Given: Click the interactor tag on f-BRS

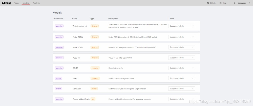Looking at the screenshot, I should tap(95, 78).
